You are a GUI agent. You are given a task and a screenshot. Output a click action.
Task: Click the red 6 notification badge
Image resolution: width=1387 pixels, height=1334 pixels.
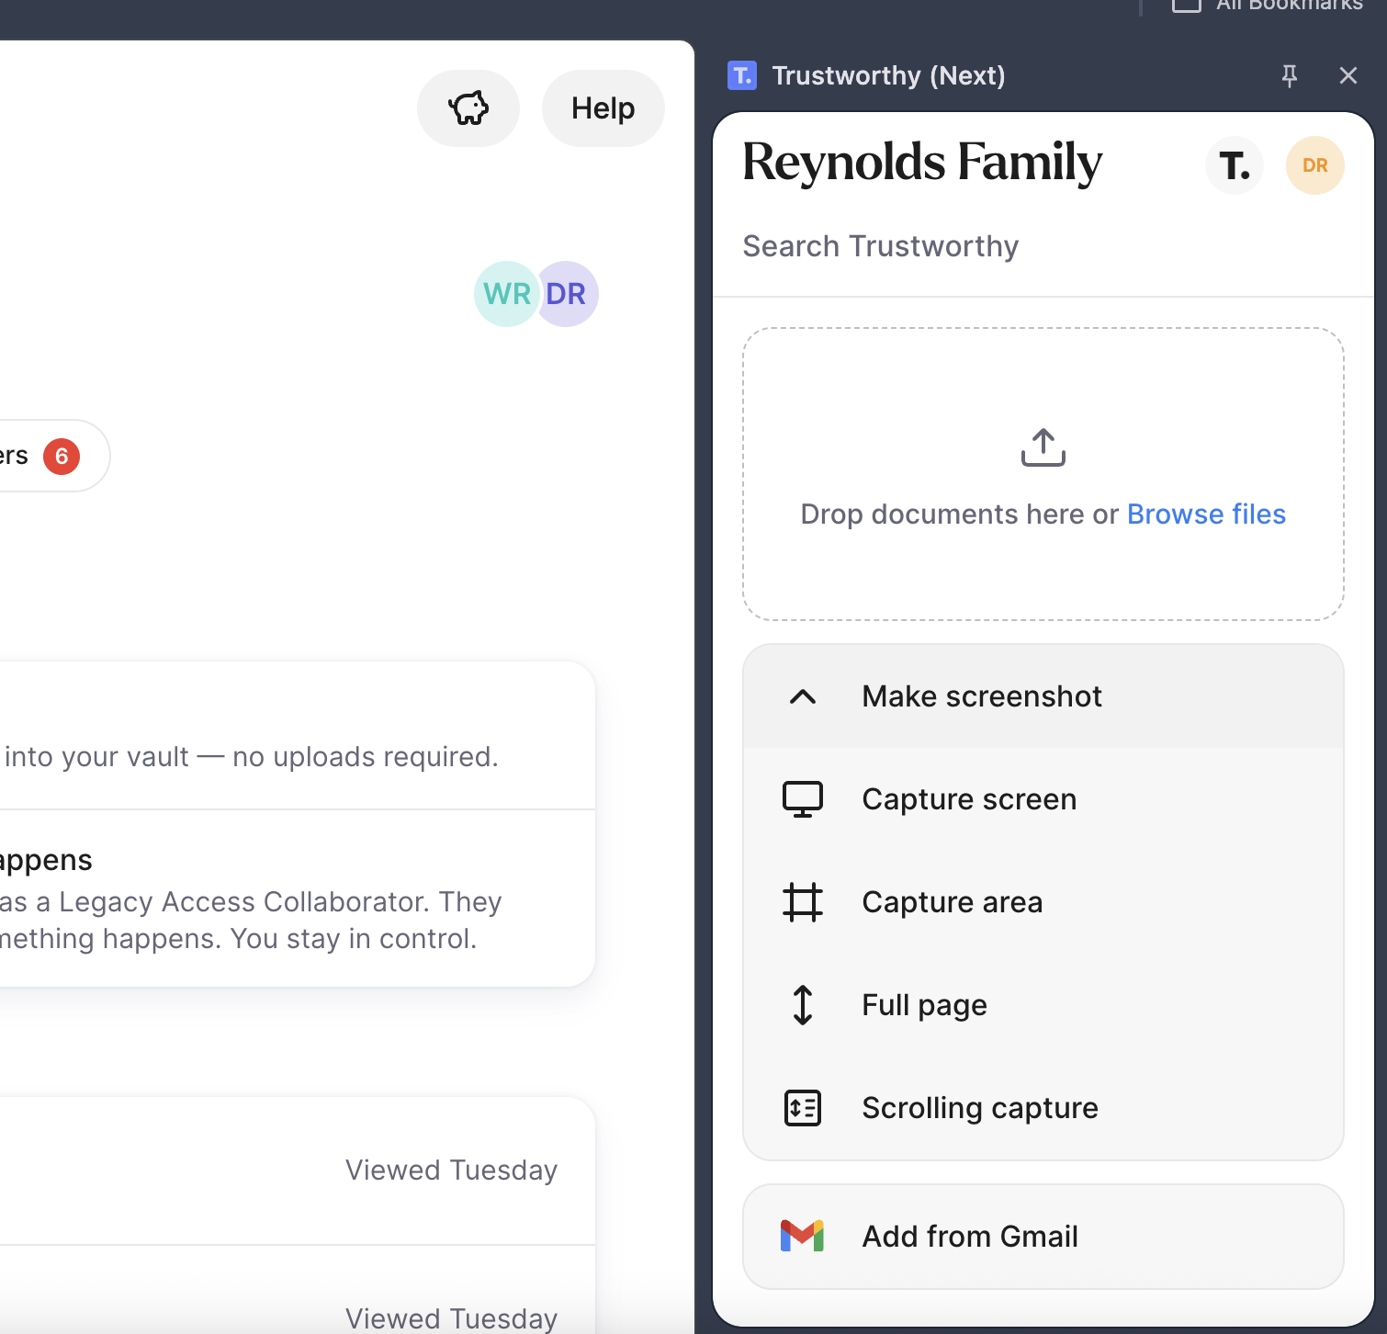click(x=62, y=456)
